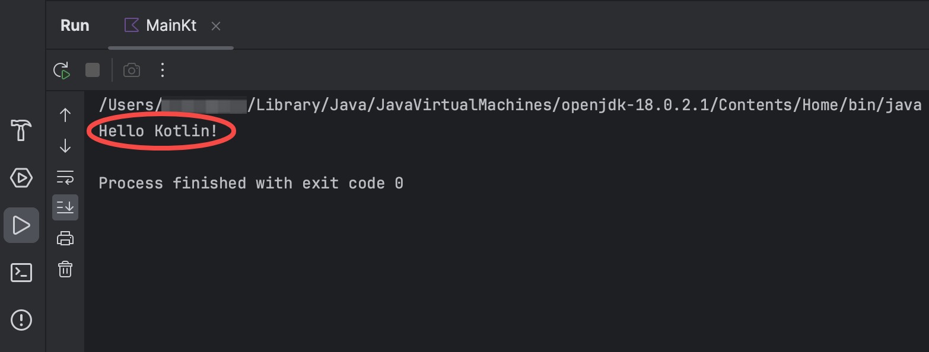
Task: Toggle the Run tool window play icon
Action: tap(21, 225)
